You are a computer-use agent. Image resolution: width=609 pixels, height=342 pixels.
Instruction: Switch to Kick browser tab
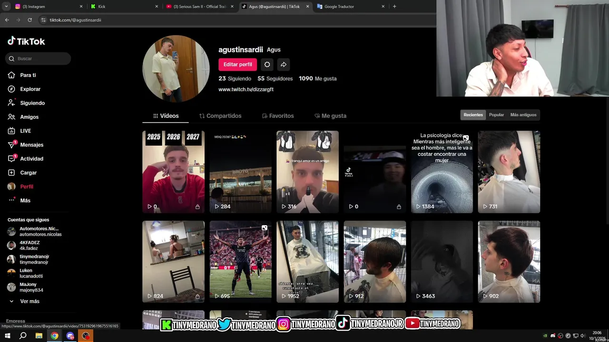click(124, 7)
